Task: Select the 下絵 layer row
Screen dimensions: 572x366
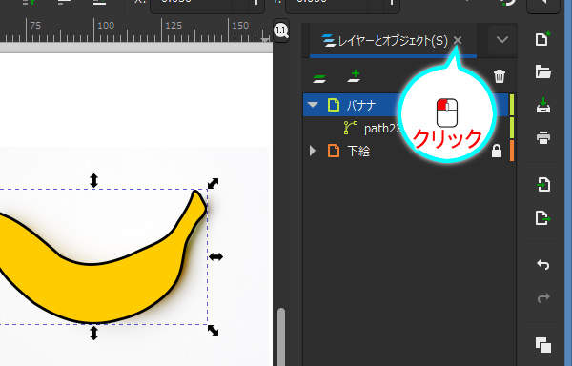Action: click(405, 151)
